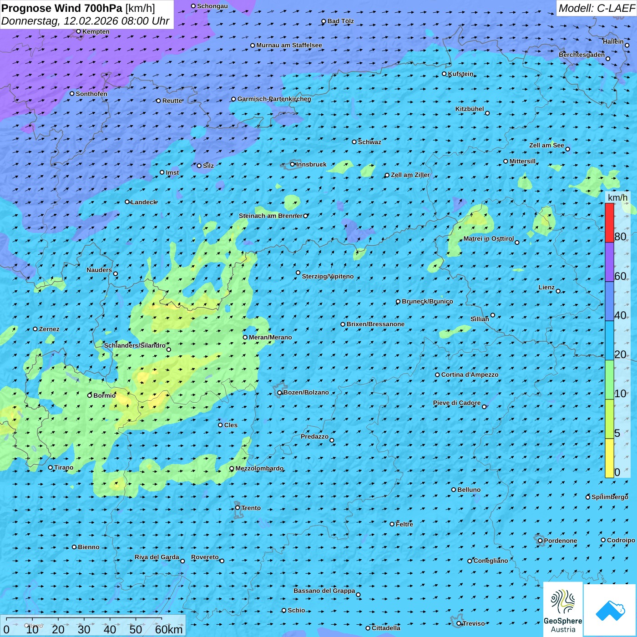Click the Feltre city marker
This screenshot has width=637, height=637.
392,524
